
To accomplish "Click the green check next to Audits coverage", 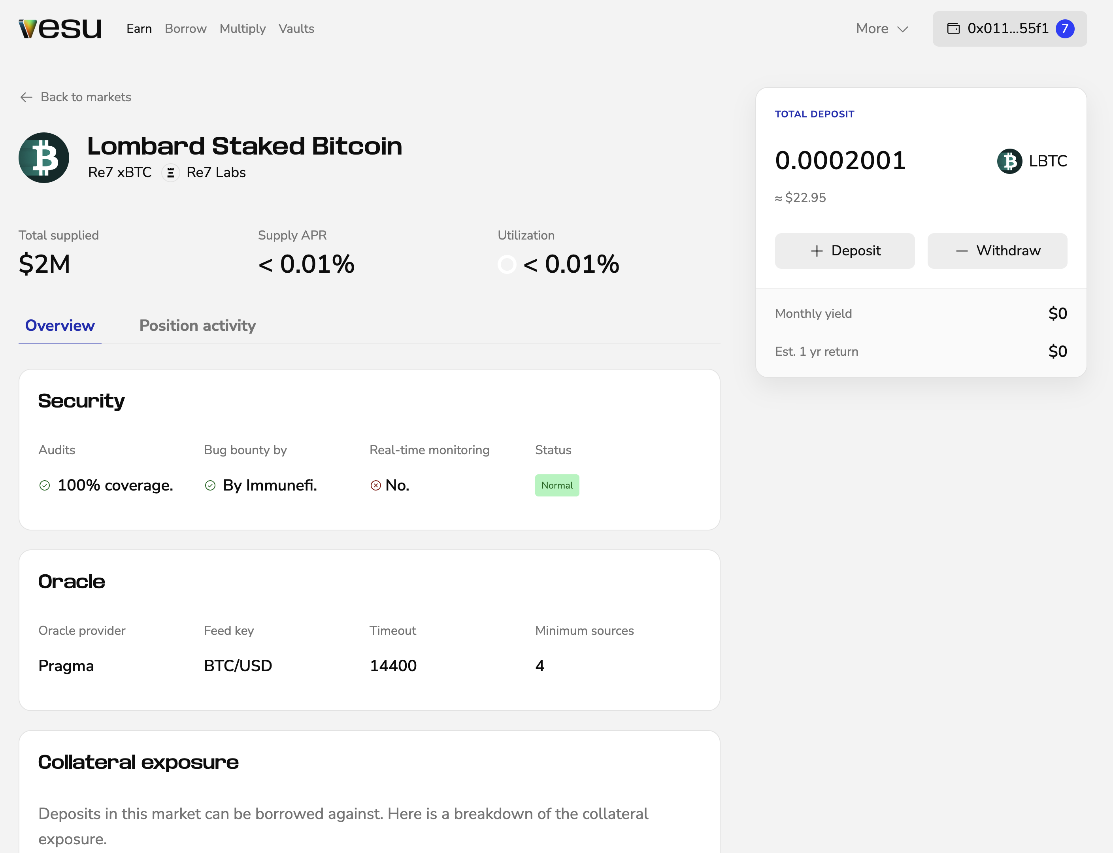I will (x=45, y=485).
